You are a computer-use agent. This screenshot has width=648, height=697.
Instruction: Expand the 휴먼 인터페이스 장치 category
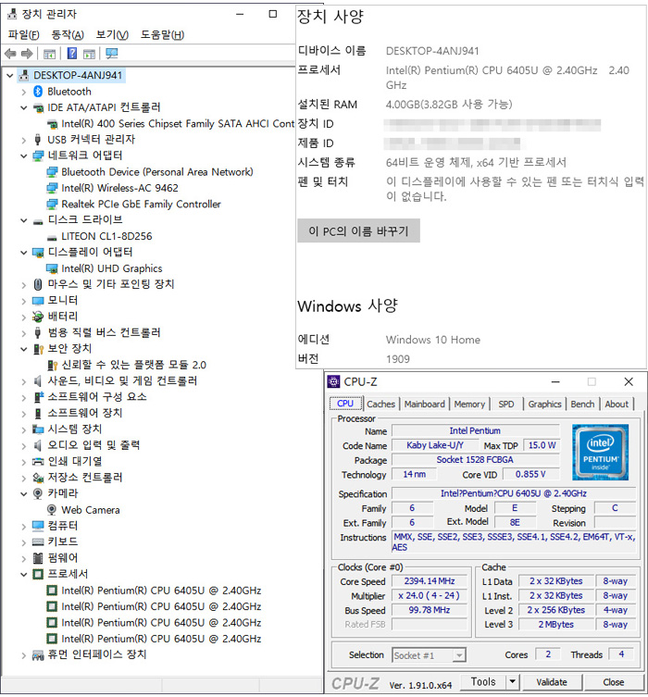tap(24, 655)
